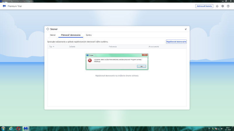The height and width of the screenshot is (131, 234).
Task: Collapse the Skener panel with the arrow icon
Action: (186, 29)
